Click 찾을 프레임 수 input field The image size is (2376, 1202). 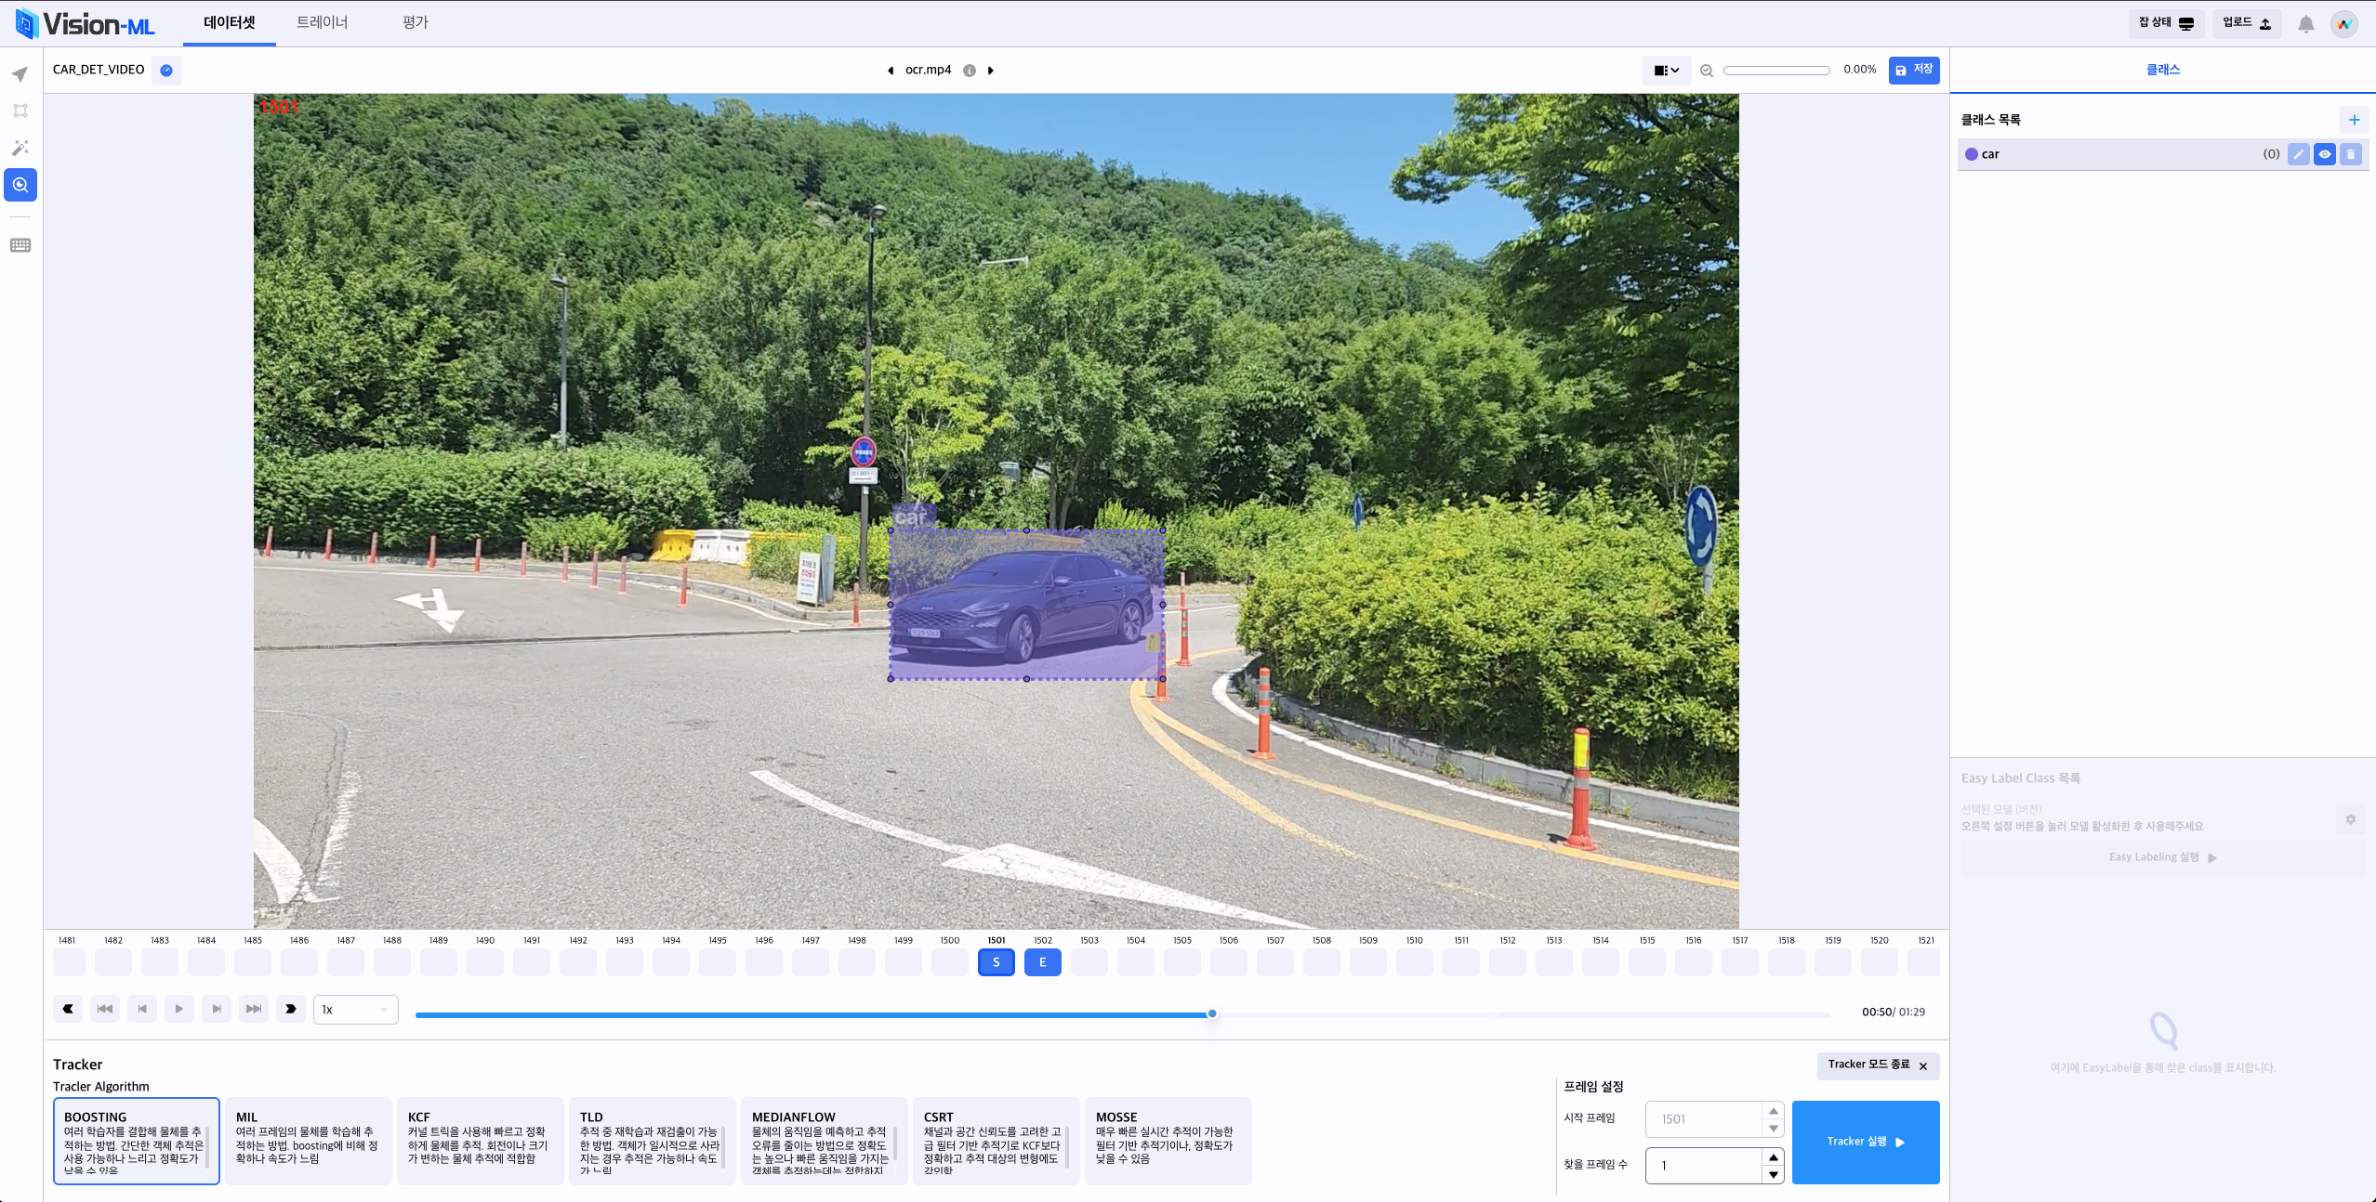pyautogui.click(x=1705, y=1165)
